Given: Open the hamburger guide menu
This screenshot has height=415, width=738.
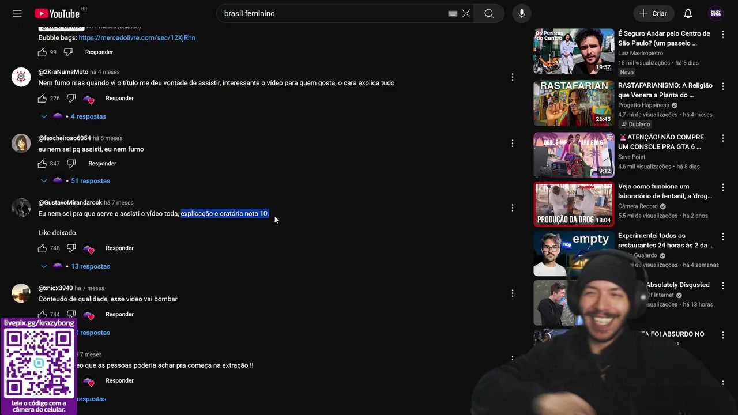Looking at the screenshot, I should pos(17,13).
